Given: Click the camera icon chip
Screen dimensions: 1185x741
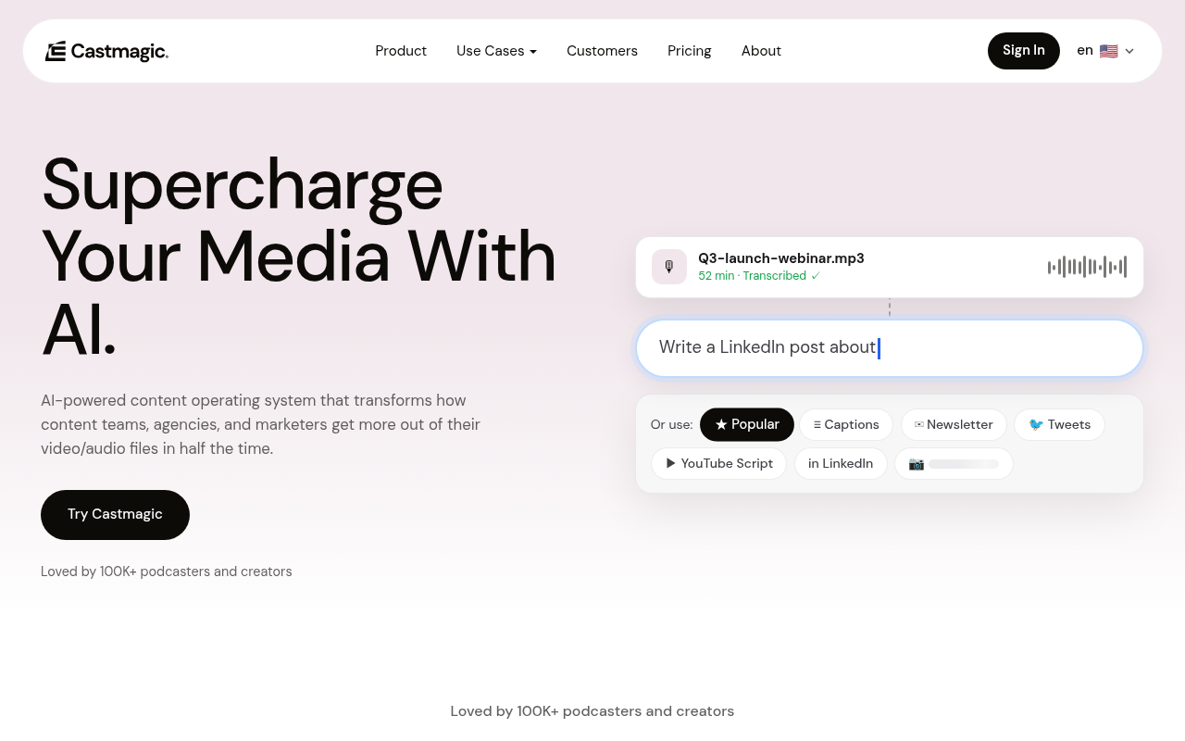Looking at the screenshot, I should 954,463.
